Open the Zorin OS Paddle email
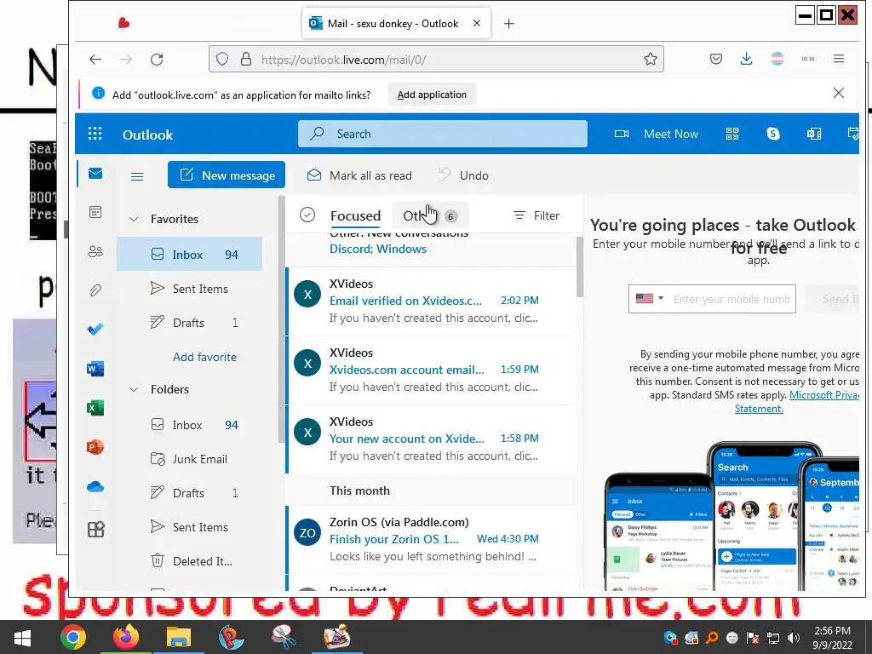The width and height of the screenshot is (872, 654). coord(431,539)
